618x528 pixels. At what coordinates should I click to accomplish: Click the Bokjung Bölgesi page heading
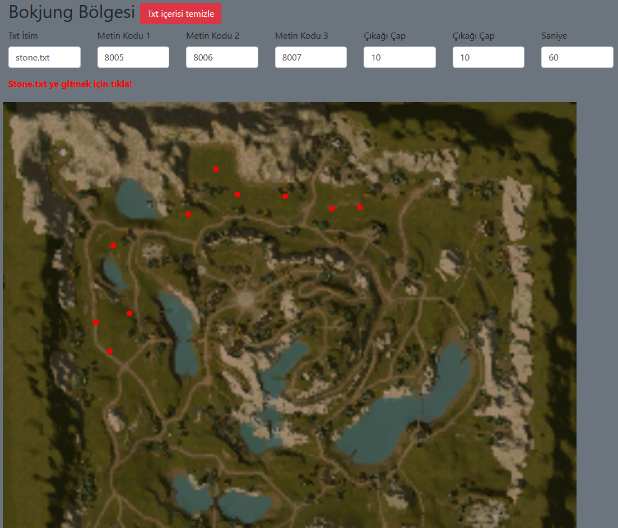pos(72,12)
